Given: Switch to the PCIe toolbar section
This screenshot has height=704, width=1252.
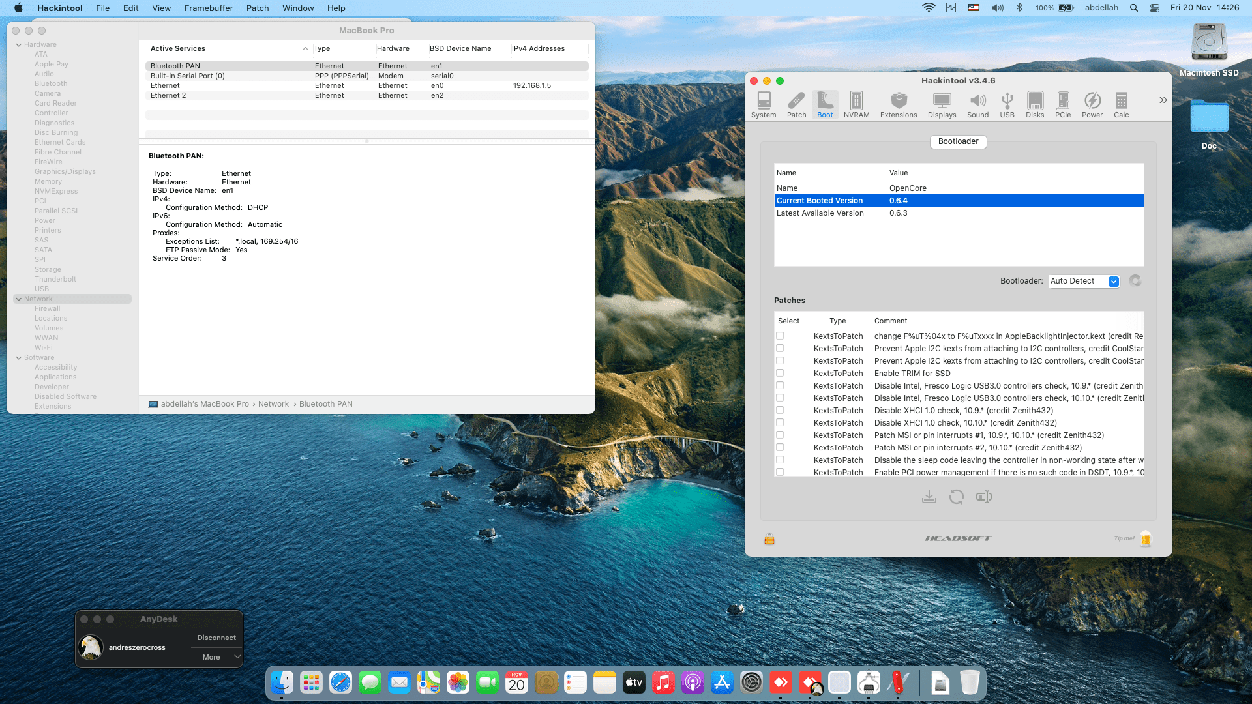Looking at the screenshot, I should tap(1063, 104).
